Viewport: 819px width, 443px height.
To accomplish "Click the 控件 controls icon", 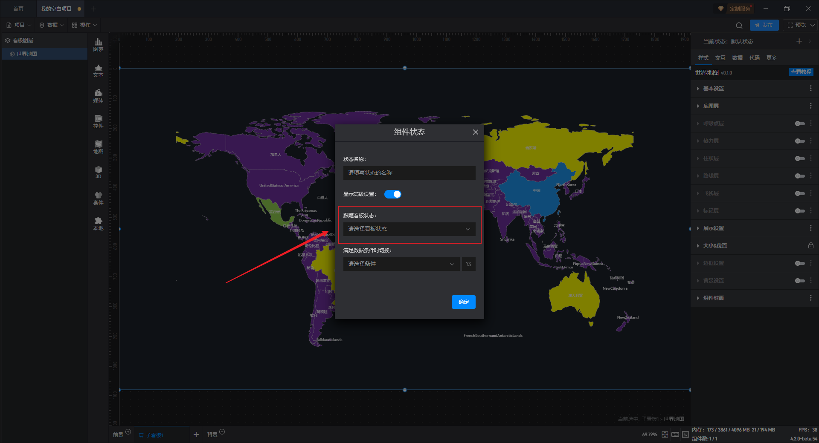I will click(98, 121).
